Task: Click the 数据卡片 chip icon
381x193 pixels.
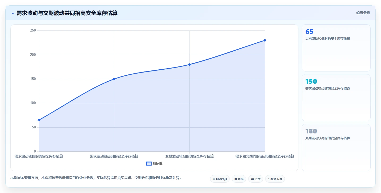Action: click(x=269, y=179)
